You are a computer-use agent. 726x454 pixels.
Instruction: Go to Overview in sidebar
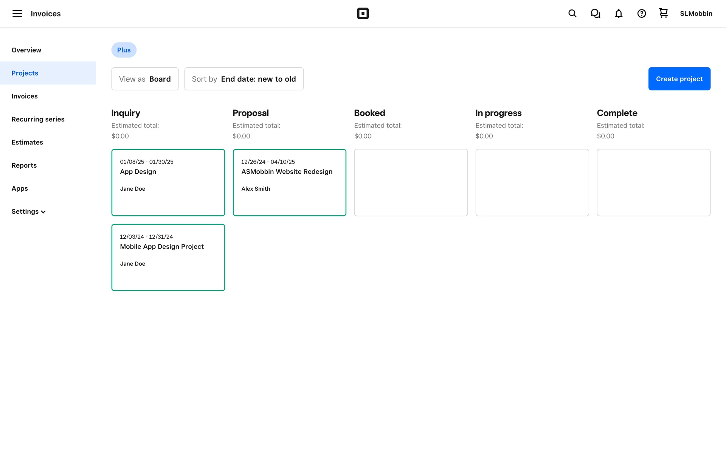(26, 50)
